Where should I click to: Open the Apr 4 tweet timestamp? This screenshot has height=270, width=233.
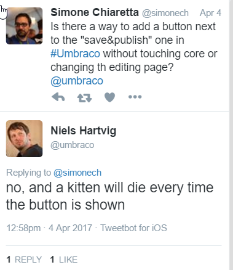click(x=210, y=13)
